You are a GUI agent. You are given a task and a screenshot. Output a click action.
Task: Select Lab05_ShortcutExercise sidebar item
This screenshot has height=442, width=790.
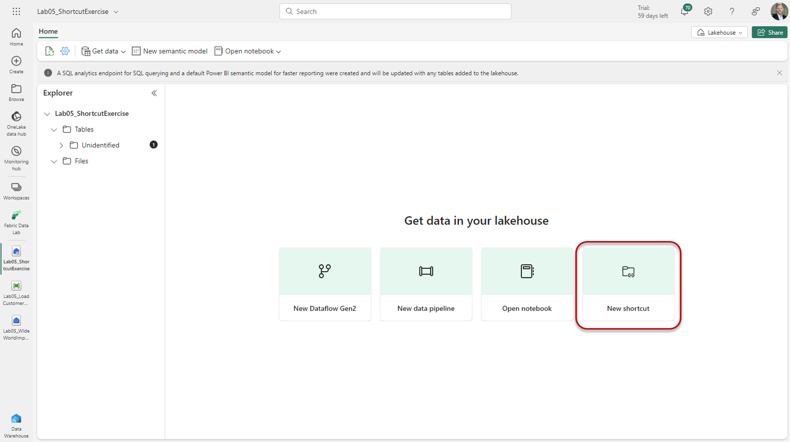click(x=16, y=259)
